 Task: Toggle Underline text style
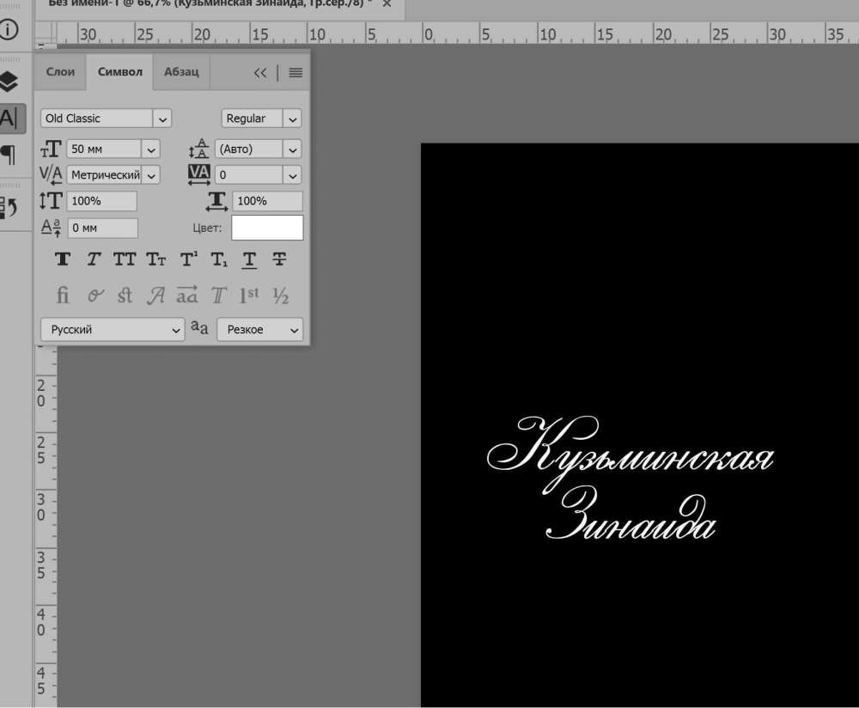[x=249, y=259]
